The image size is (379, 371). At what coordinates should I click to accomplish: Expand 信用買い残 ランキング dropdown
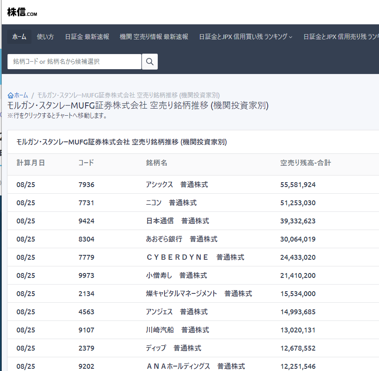point(246,37)
